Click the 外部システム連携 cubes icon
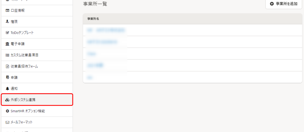 click(x=7, y=100)
